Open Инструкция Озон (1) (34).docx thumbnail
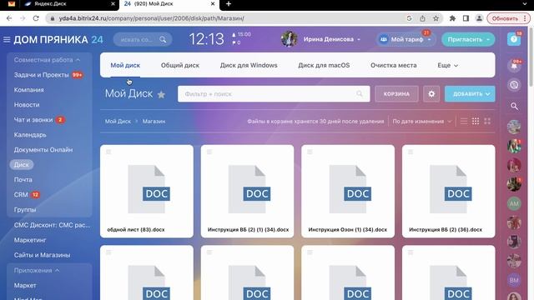534x300 pixels. pyautogui.click(x=348, y=189)
